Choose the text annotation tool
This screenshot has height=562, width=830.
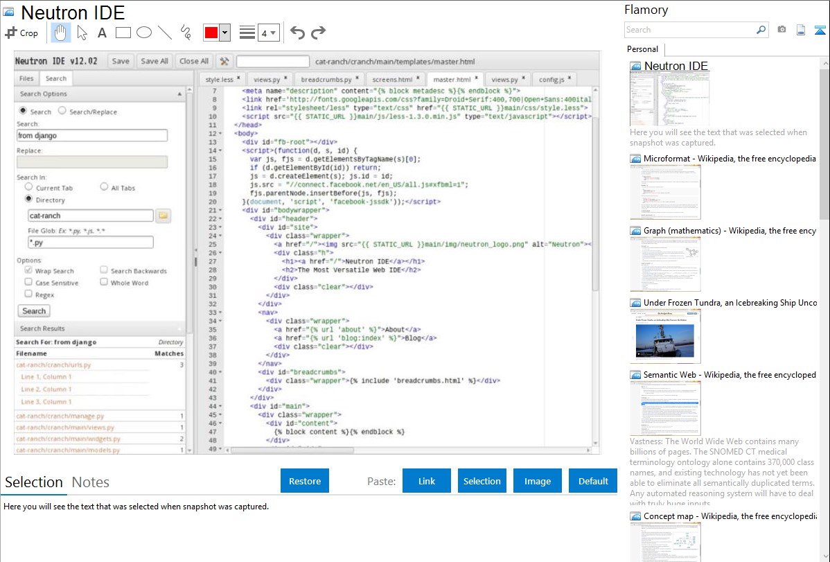pyautogui.click(x=102, y=33)
